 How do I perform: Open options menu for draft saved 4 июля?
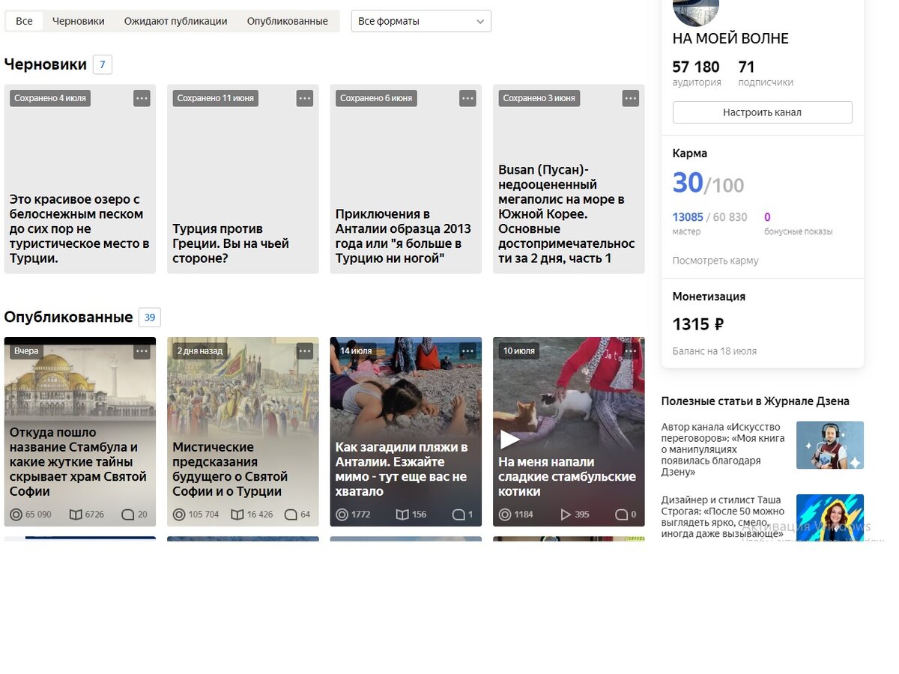[142, 98]
